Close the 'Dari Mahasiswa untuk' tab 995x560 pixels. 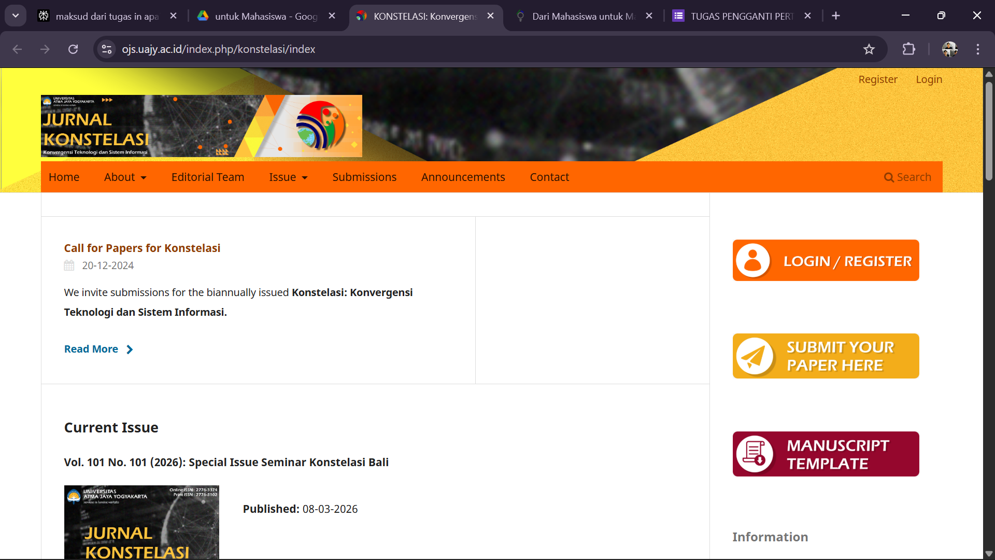click(649, 16)
